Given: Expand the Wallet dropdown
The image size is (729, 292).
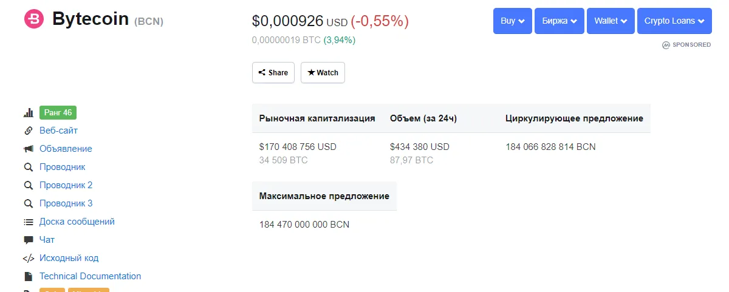Looking at the screenshot, I should pos(611,21).
